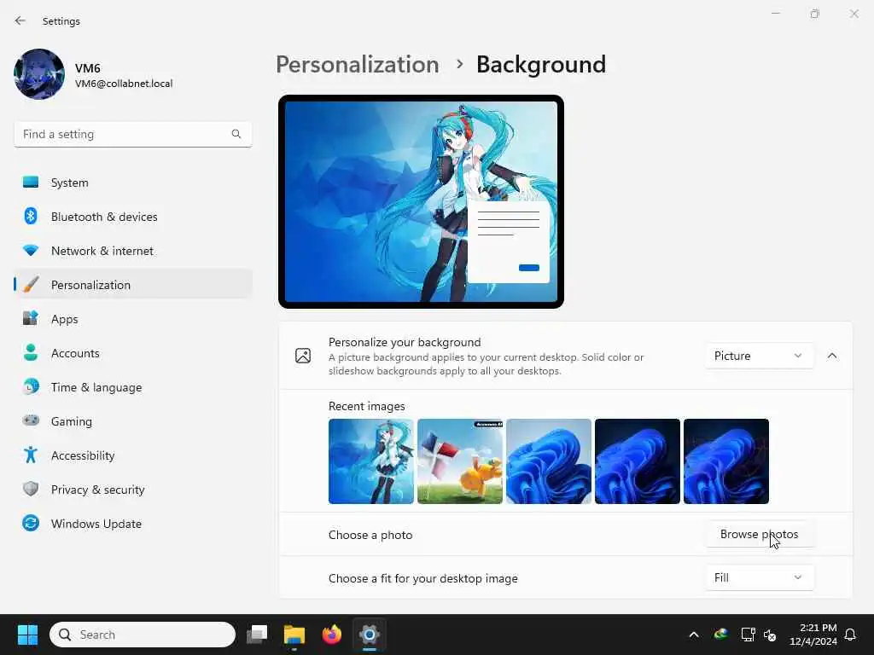The image size is (874, 655).
Task: Click the Find a setting search box
Action: point(132,134)
